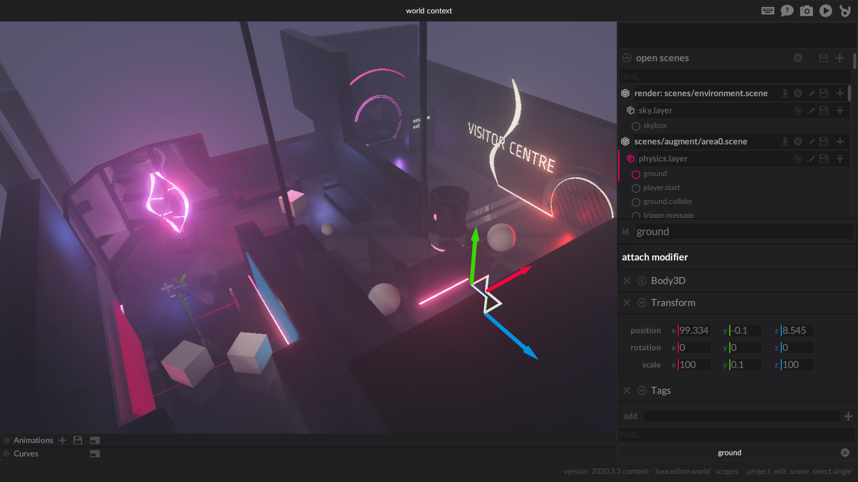The image size is (858, 482).
Task: Click the position x field 99.334
Action: point(694,330)
